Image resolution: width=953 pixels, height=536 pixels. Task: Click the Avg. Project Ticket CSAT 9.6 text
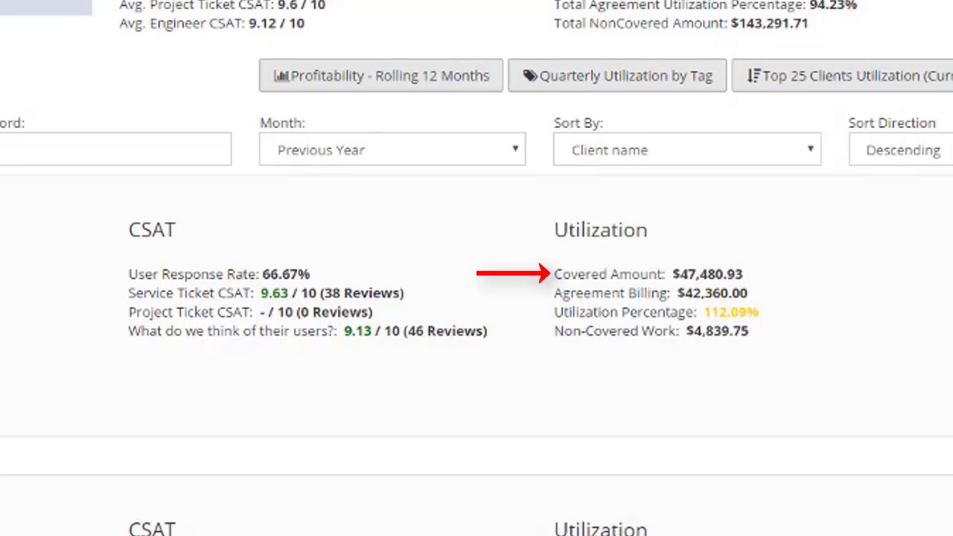pos(222,5)
